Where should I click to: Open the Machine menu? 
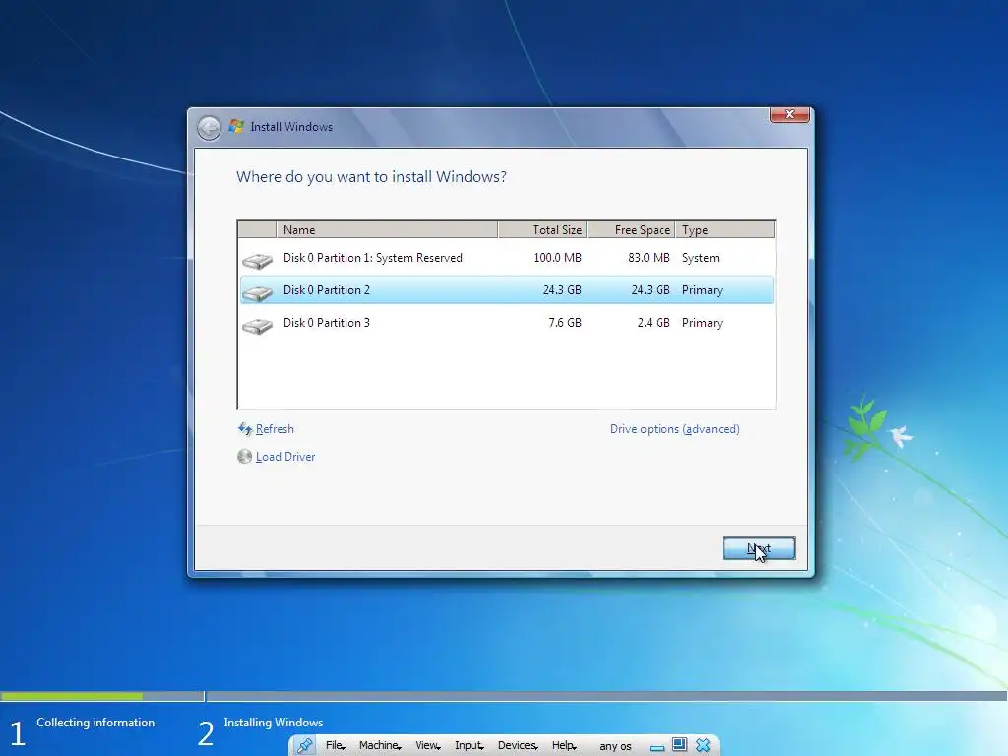pyautogui.click(x=380, y=746)
